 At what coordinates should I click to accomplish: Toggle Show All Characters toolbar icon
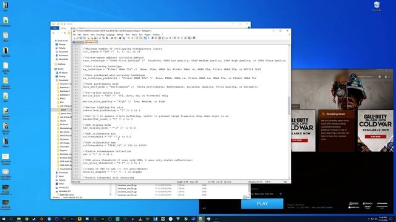(x=148, y=38)
